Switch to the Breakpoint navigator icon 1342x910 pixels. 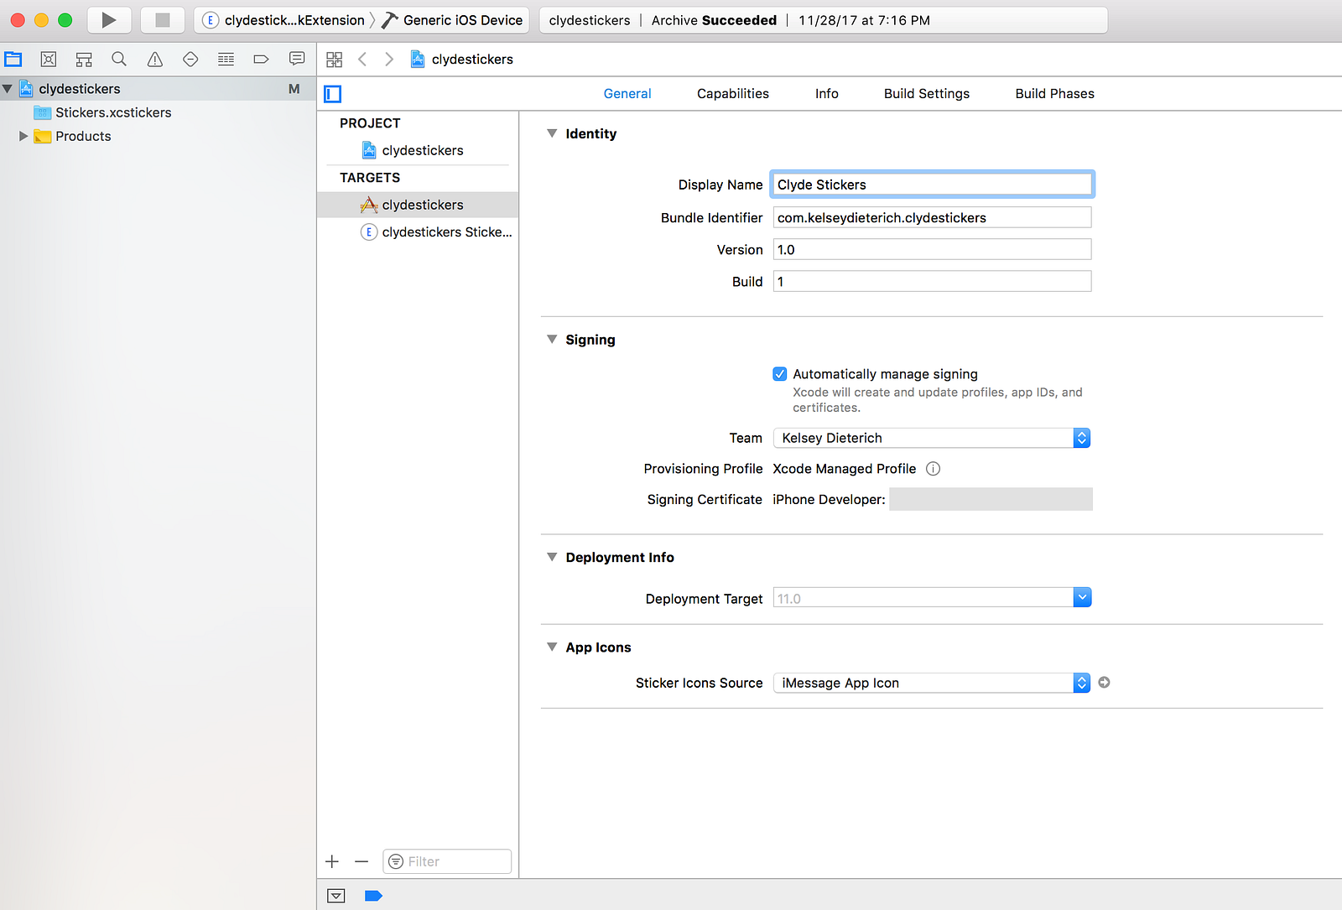point(261,59)
